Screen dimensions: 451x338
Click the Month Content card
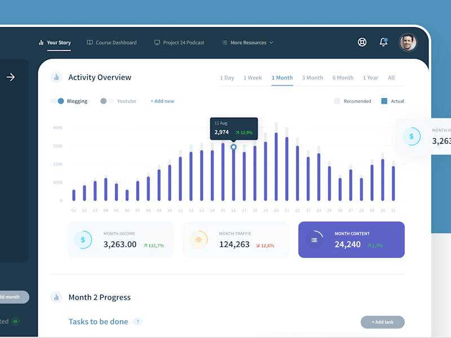click(x=351, y=240)
